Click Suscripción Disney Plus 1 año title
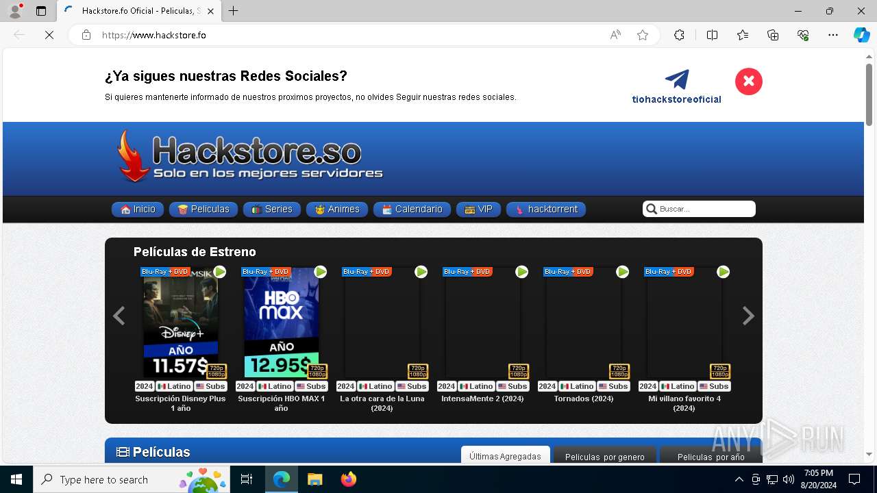877x493 pixels. coord(180,403)
